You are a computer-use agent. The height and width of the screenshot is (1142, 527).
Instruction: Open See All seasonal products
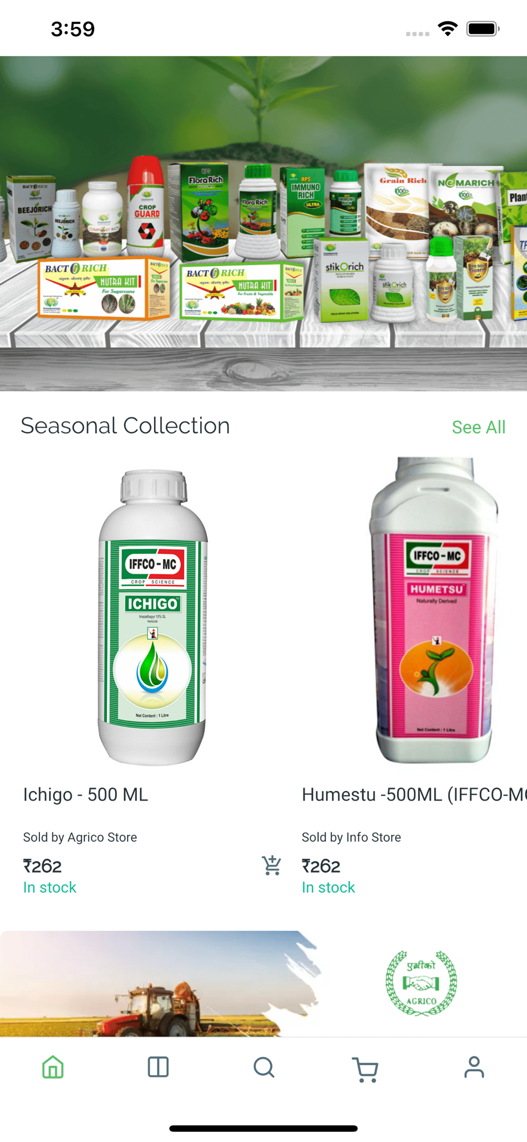tap(479, 427)
